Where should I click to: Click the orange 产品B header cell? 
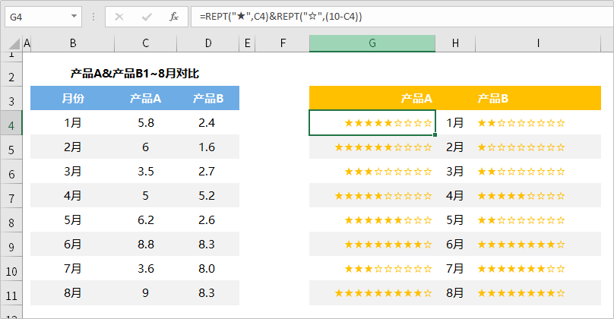click(492, 98)
